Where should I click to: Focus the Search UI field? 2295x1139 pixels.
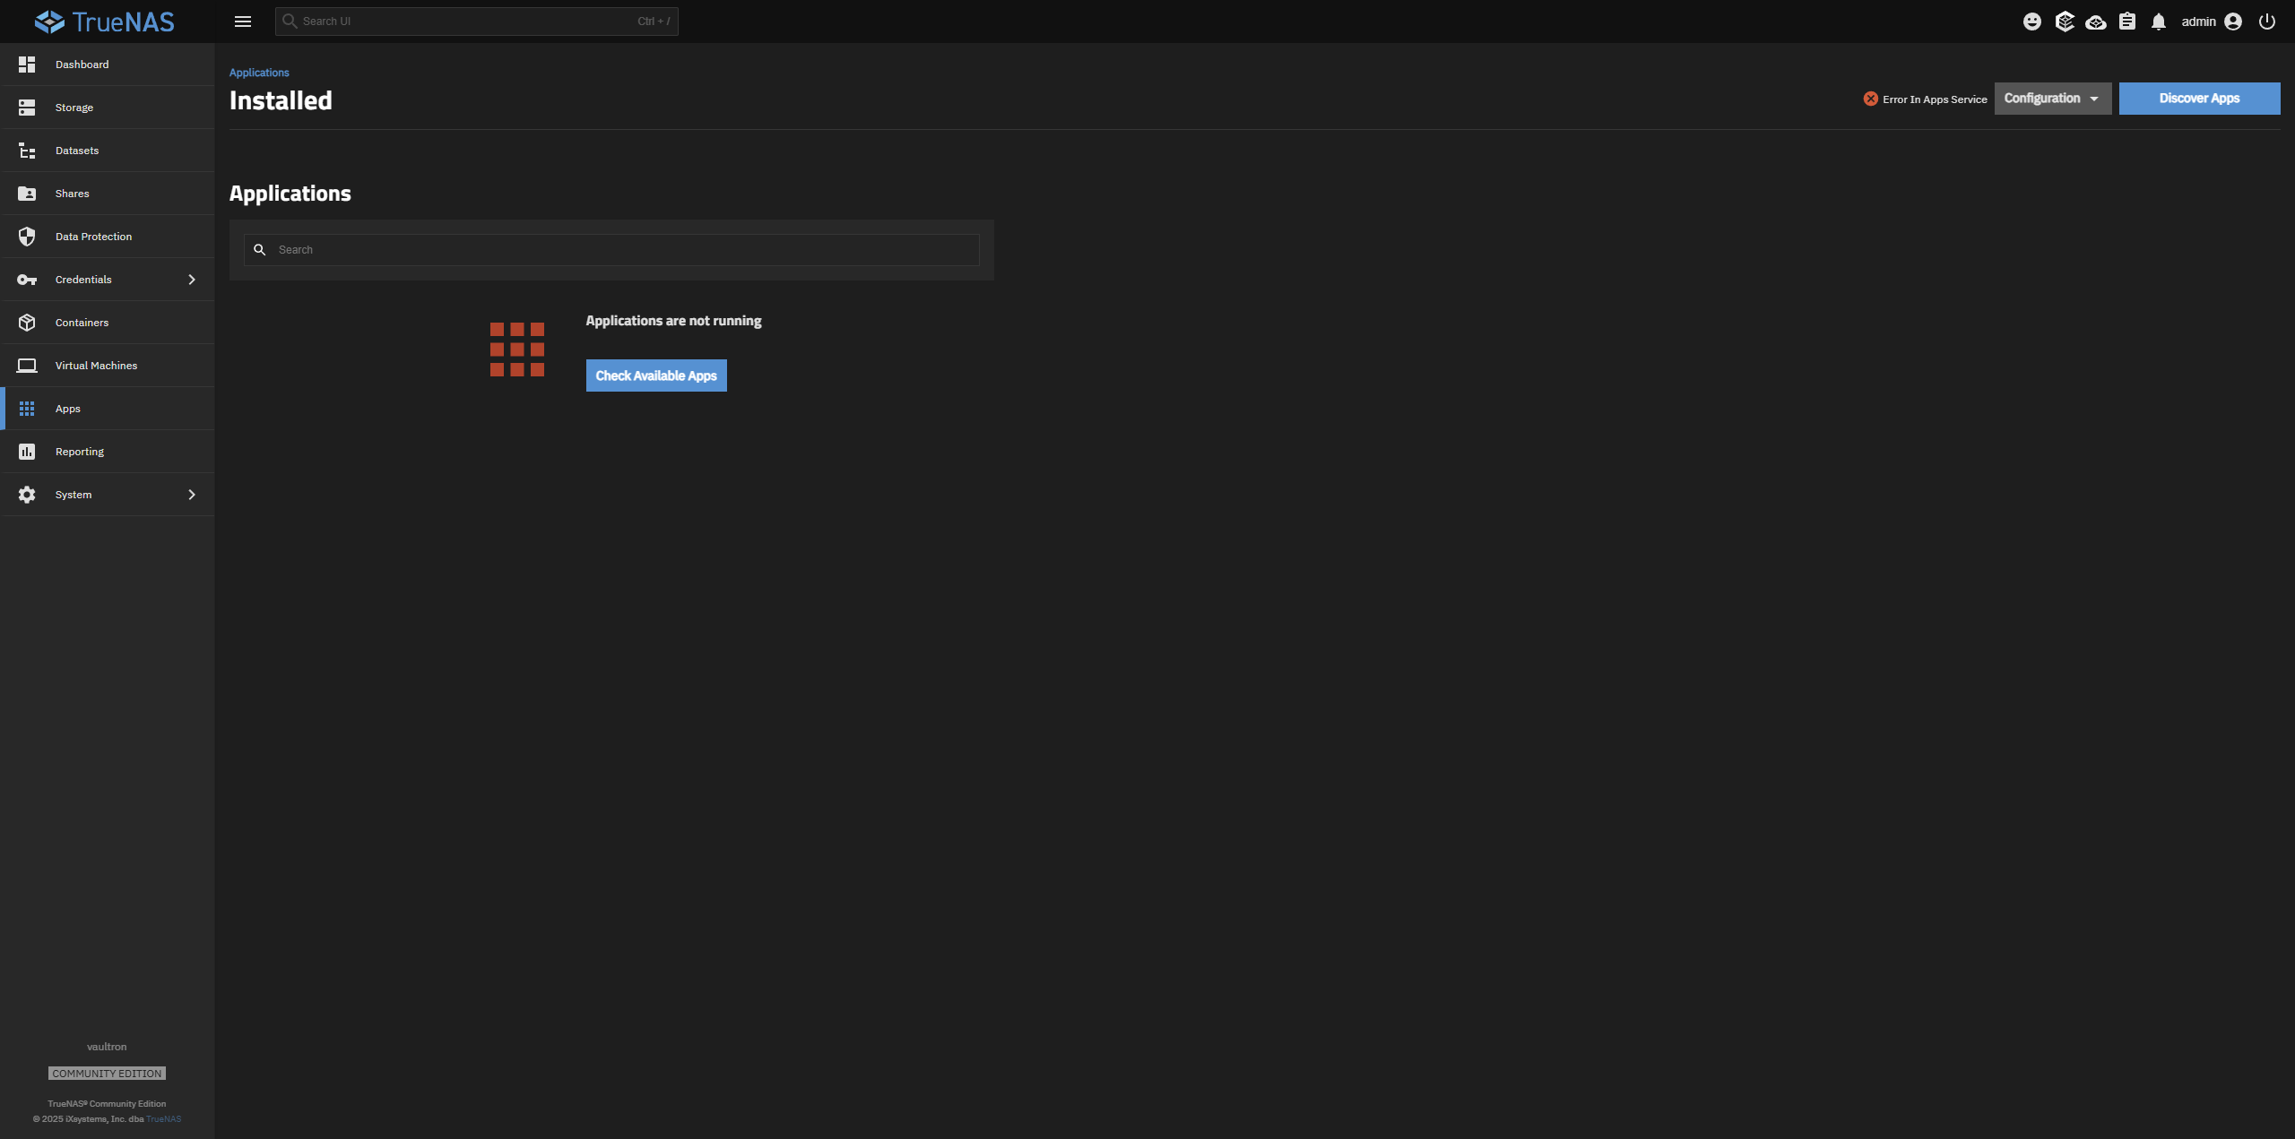click(466, 22)
